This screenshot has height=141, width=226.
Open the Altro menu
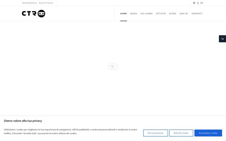point(173,13)
